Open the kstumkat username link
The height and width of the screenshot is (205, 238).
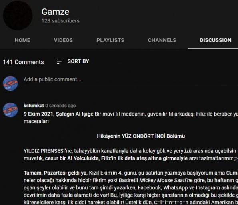34,106
